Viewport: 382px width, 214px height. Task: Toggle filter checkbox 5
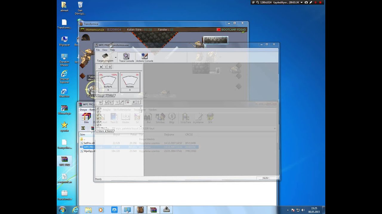pos(98,125)
